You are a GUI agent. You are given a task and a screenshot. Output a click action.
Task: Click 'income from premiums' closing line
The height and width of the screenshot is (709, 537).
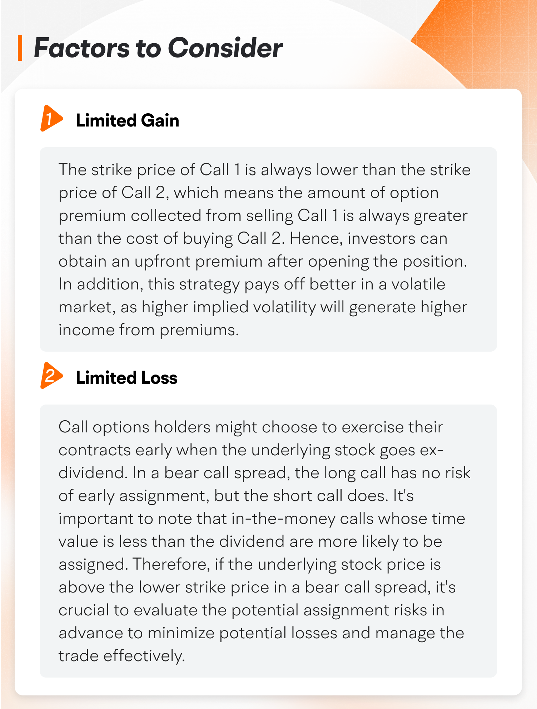click(148, 330)
